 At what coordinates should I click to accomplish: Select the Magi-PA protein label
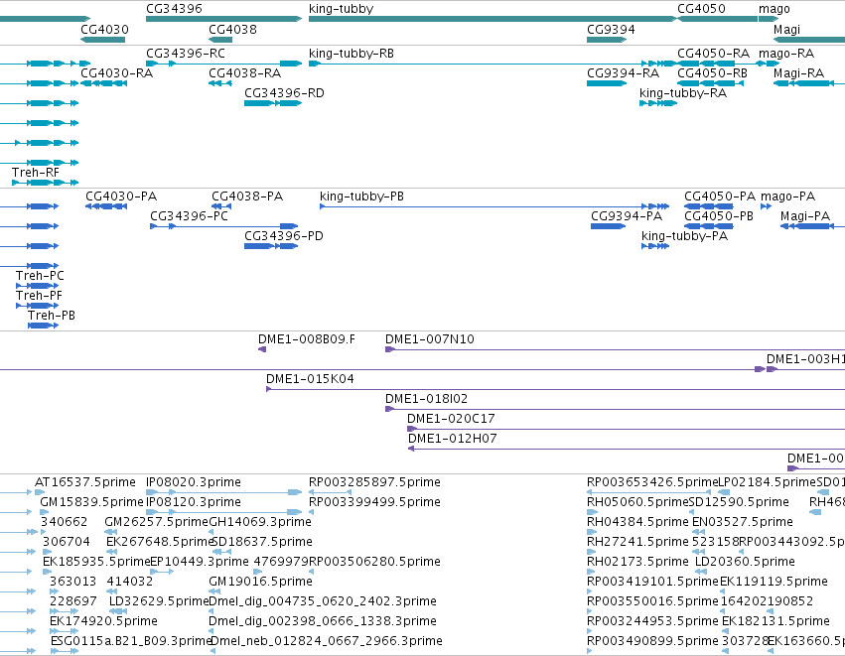804,216
